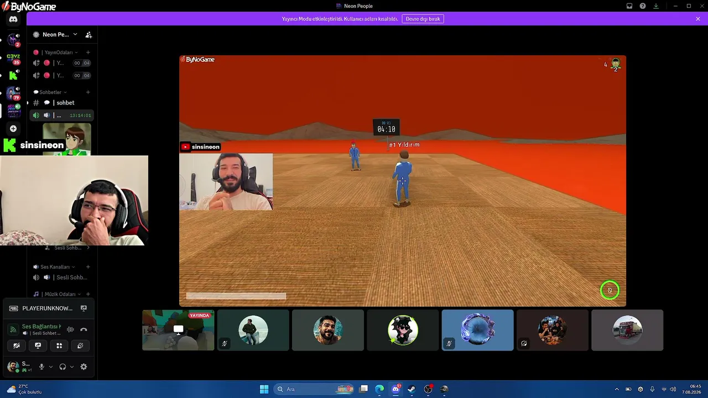The image size is (708, 398).
Task: Open noise suppression waveform settings
Action: click(70, 329)
